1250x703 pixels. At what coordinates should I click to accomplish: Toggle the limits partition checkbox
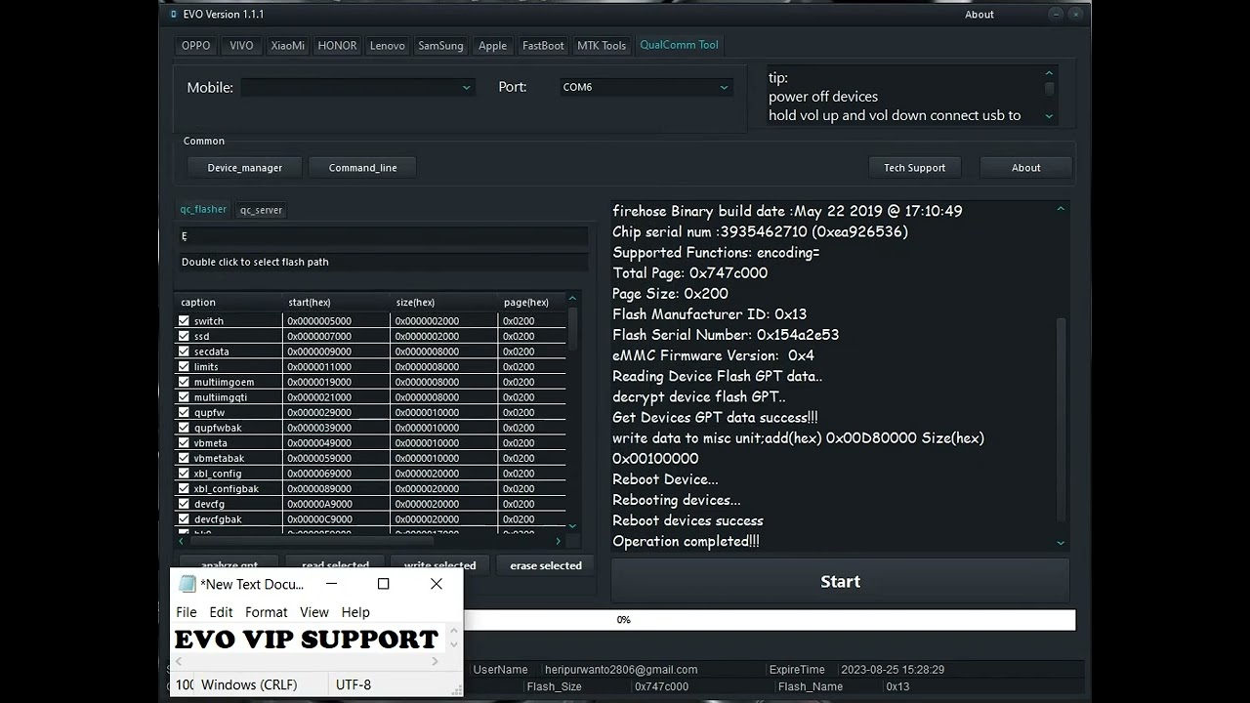[184, 366]
